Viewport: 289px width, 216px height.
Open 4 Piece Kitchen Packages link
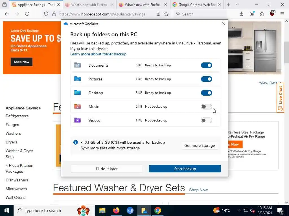pyautogui.click(x=19, y=168)
